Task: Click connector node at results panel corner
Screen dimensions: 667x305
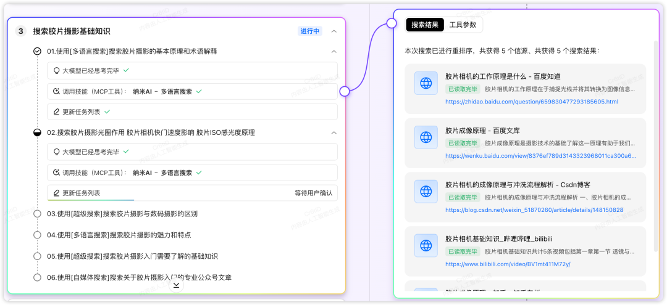Action: pyautogui.click(x=392, y=24)
